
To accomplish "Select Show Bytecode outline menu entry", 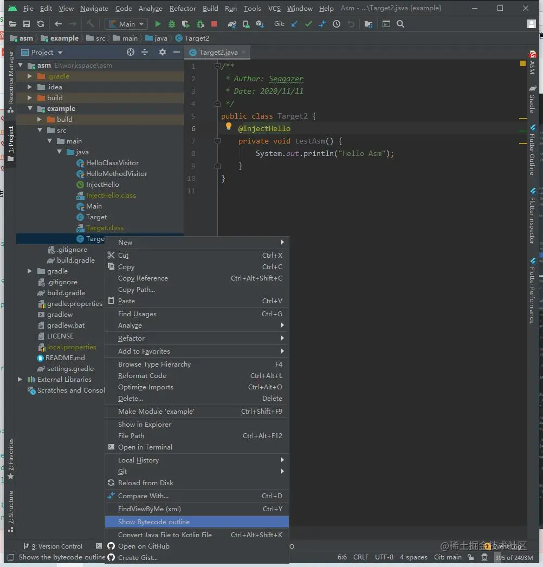I will tap(197, 522).
